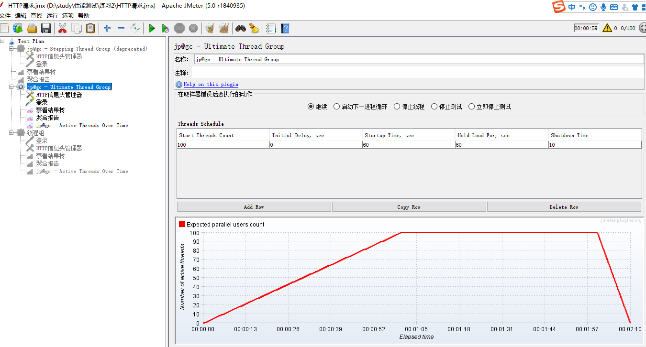Click the Copy toolbar icon
Viewport: 646px width, 347px height.
76,28
